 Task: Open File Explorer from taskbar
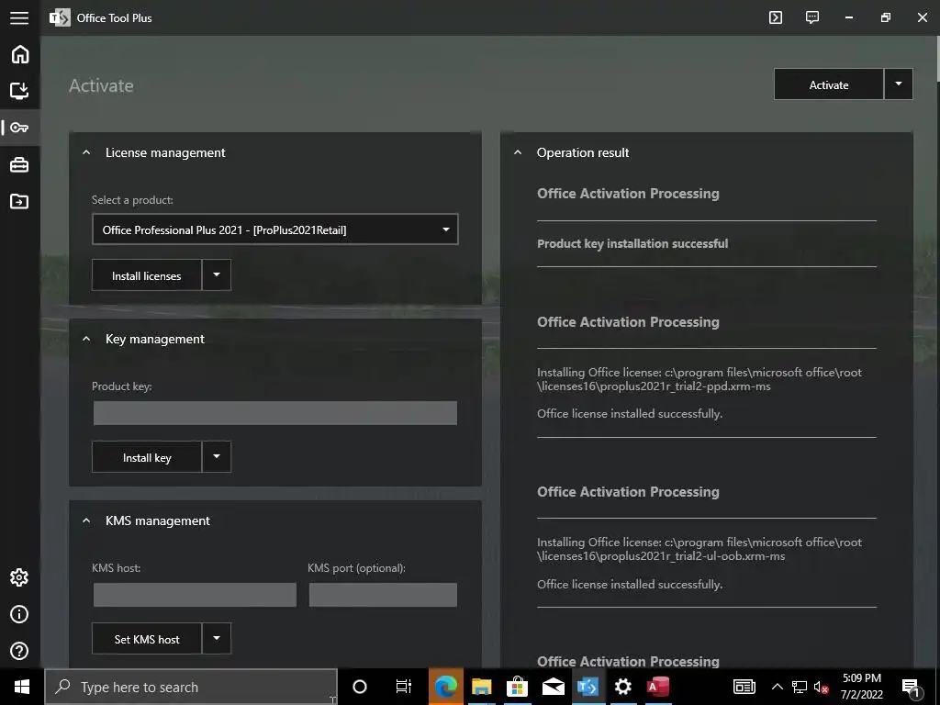(481, 687)
